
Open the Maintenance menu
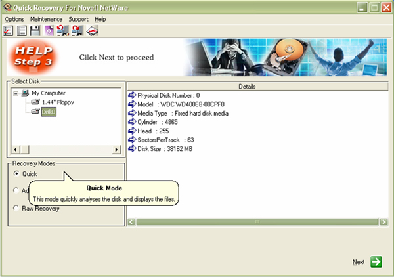46,19
